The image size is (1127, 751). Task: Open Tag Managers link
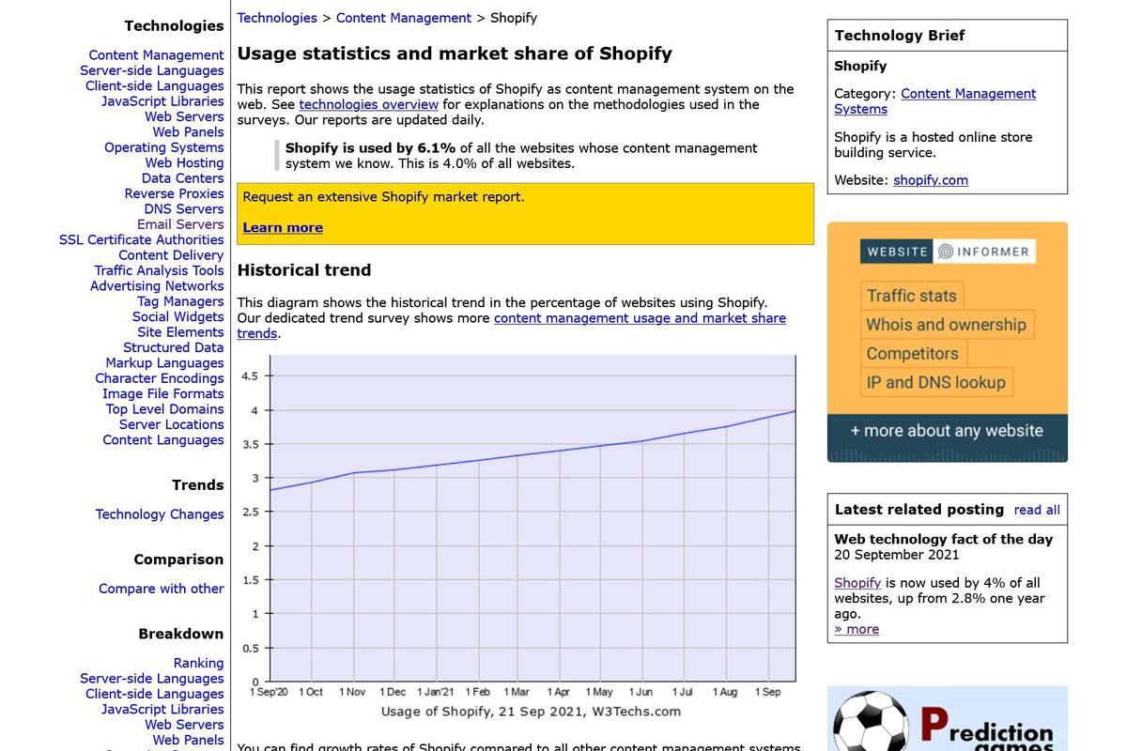(x=180, y=301)
